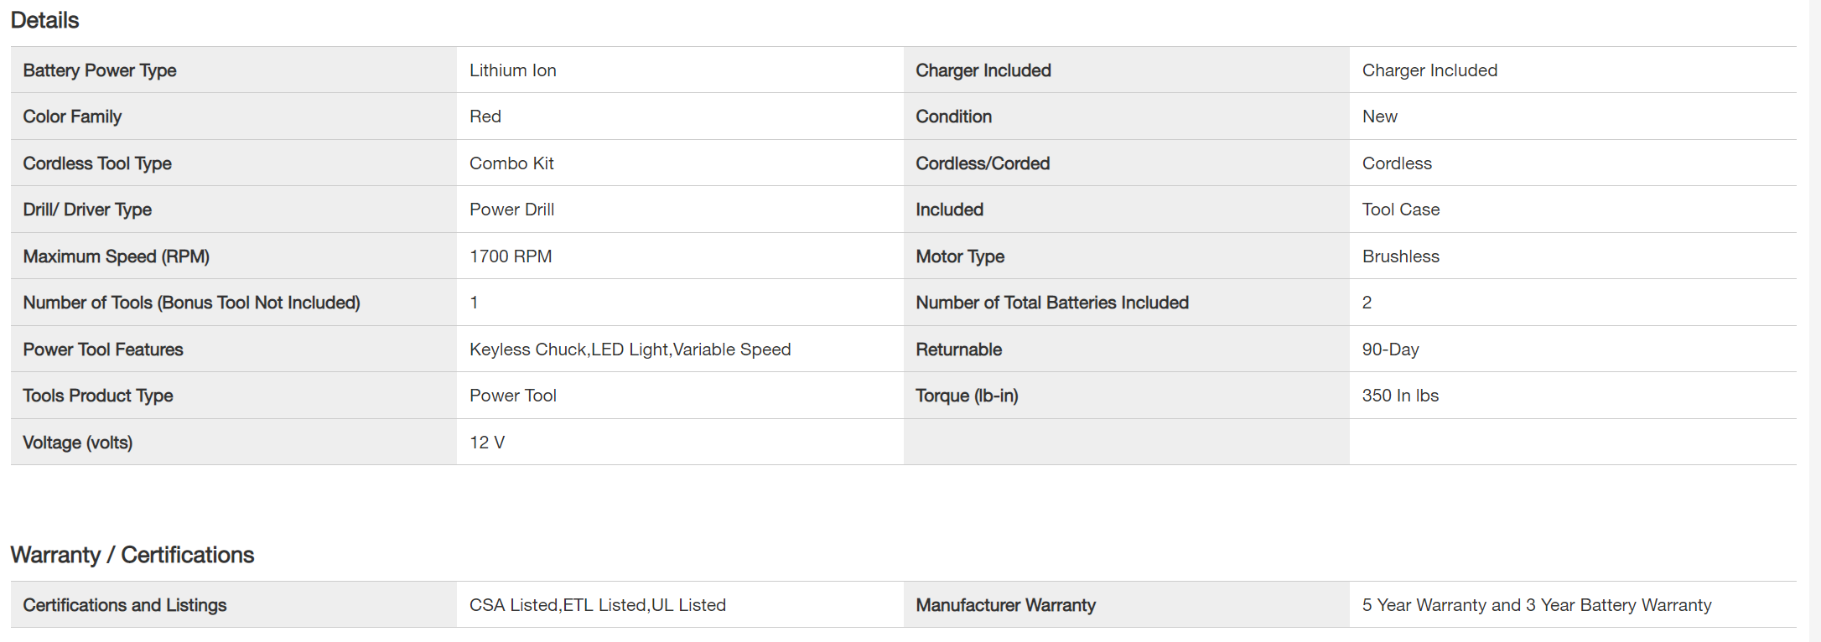
Task: Select the Brushless motor type value
Action: click(1401, 256)
